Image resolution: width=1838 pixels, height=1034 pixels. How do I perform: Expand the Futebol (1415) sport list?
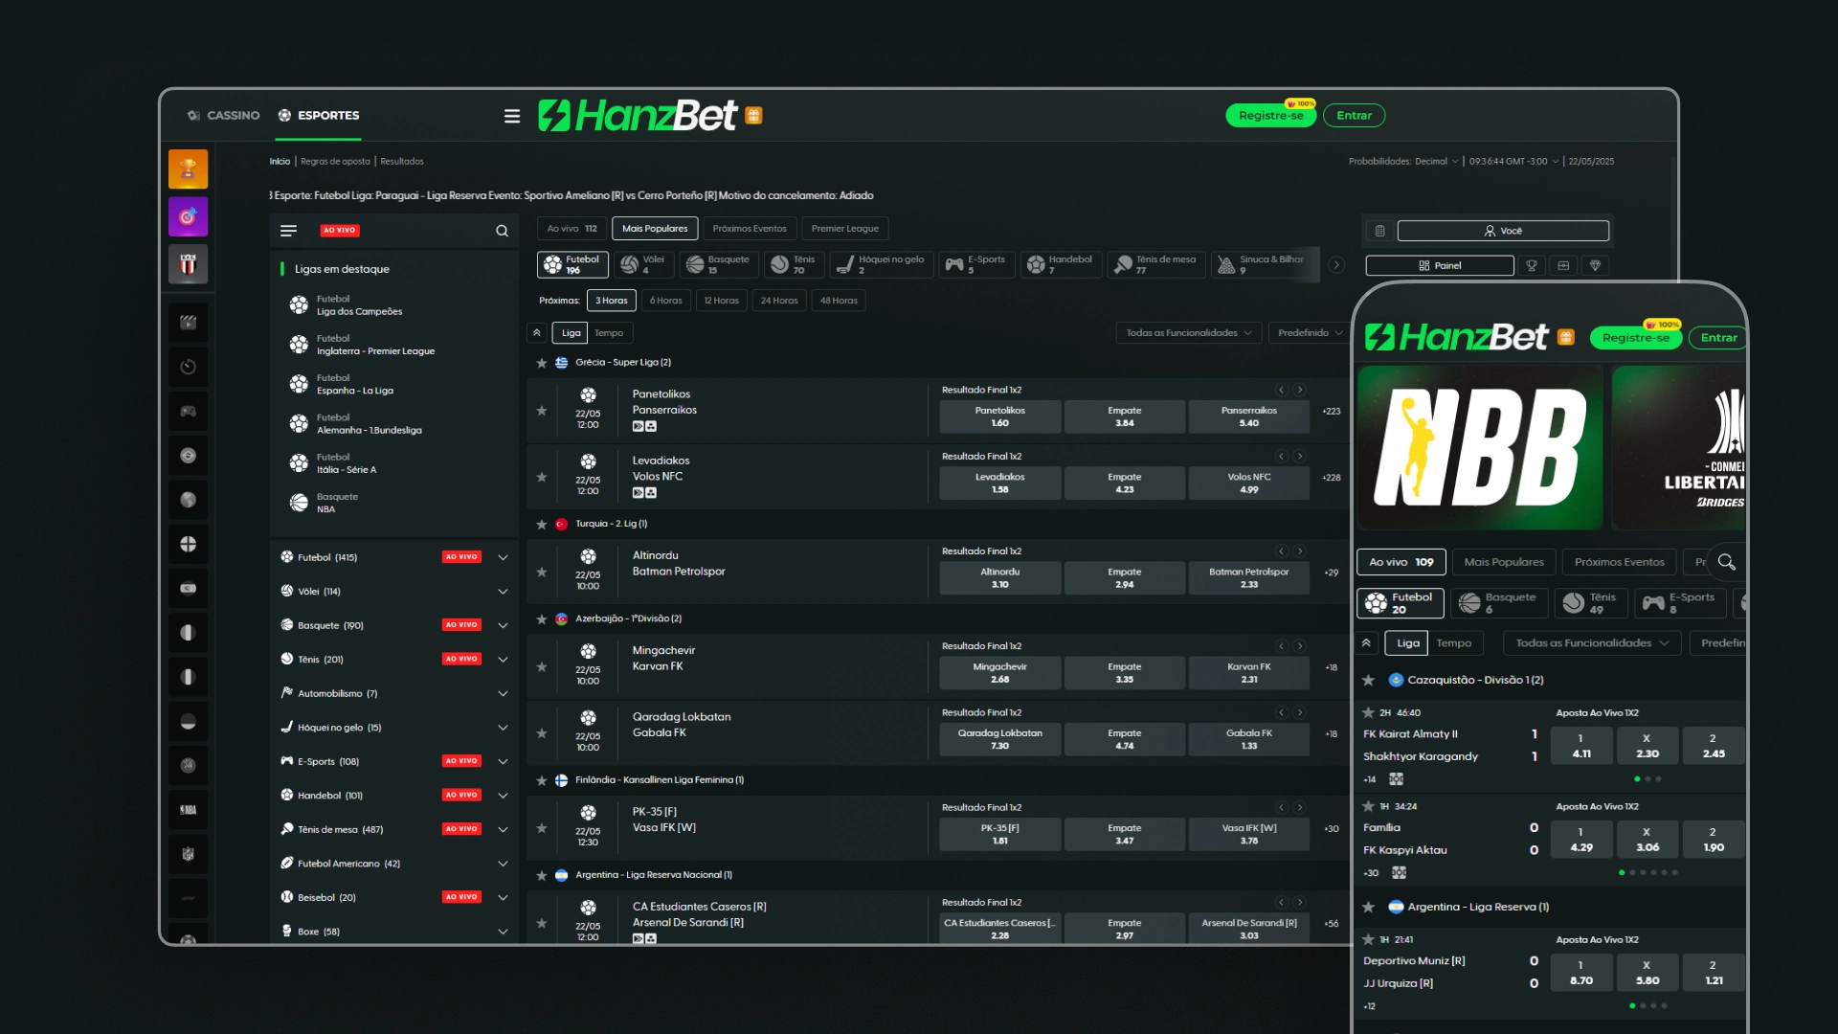503,557
